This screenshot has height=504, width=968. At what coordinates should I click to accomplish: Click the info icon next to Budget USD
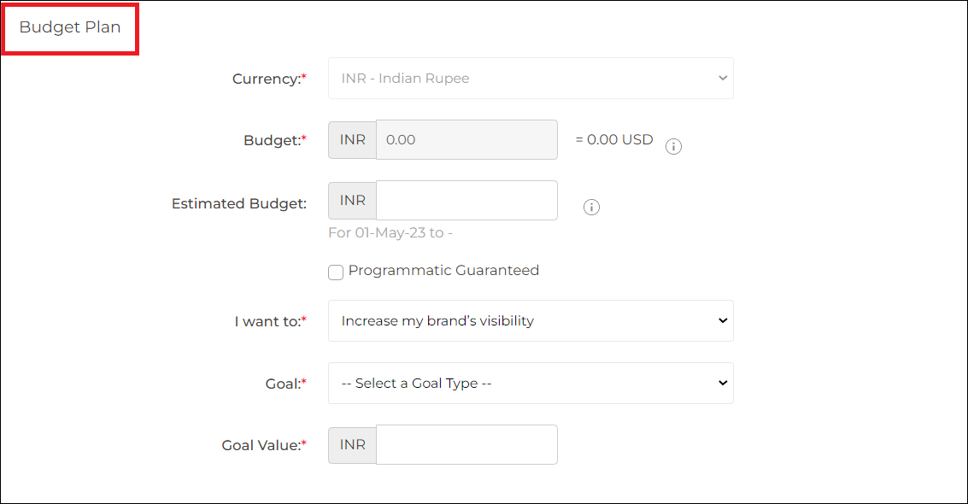tap(673, 147)
